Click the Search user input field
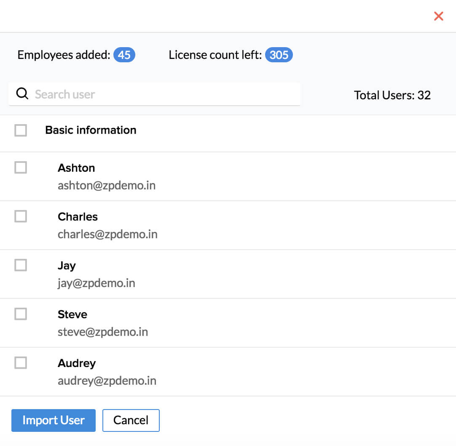Screen dimensions: 456x447 pos(164,94)
